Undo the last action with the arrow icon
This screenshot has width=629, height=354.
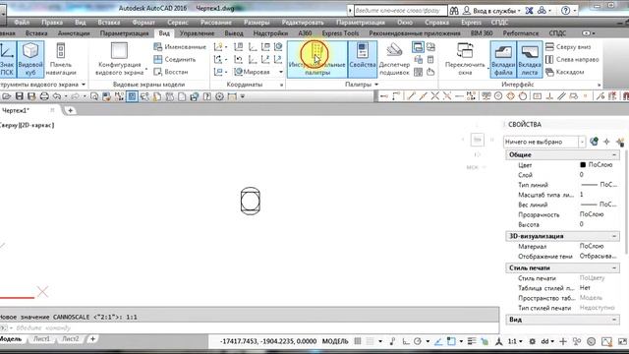pos(57,96)
